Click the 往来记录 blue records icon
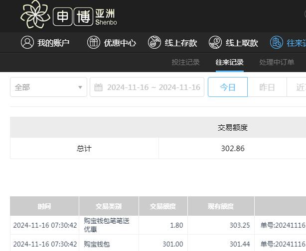306x251 pixels. tap(276, 42)
